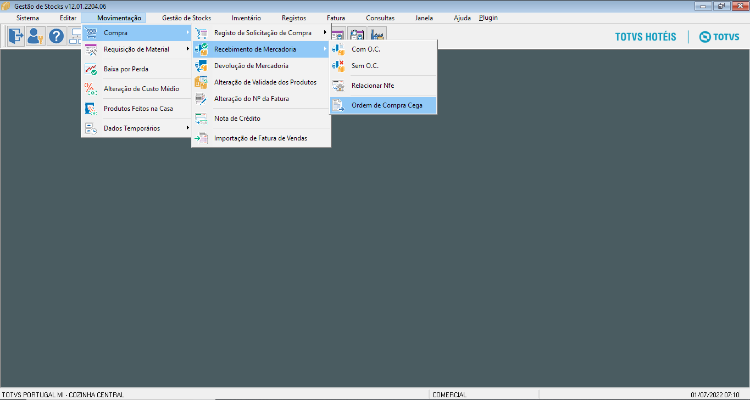
Task: Click the exit door toolbar icon
Action: tap(16, 36)
